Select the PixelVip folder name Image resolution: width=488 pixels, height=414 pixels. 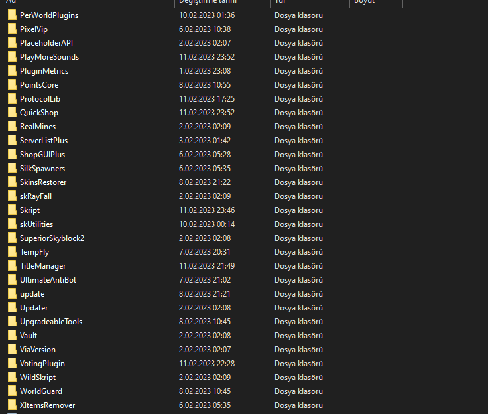tap(34, 29)
